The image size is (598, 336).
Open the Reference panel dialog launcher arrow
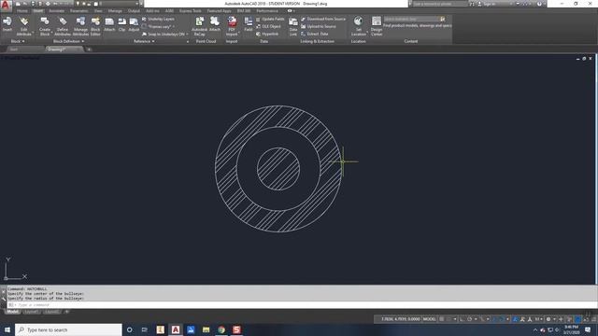pos(187,41)
